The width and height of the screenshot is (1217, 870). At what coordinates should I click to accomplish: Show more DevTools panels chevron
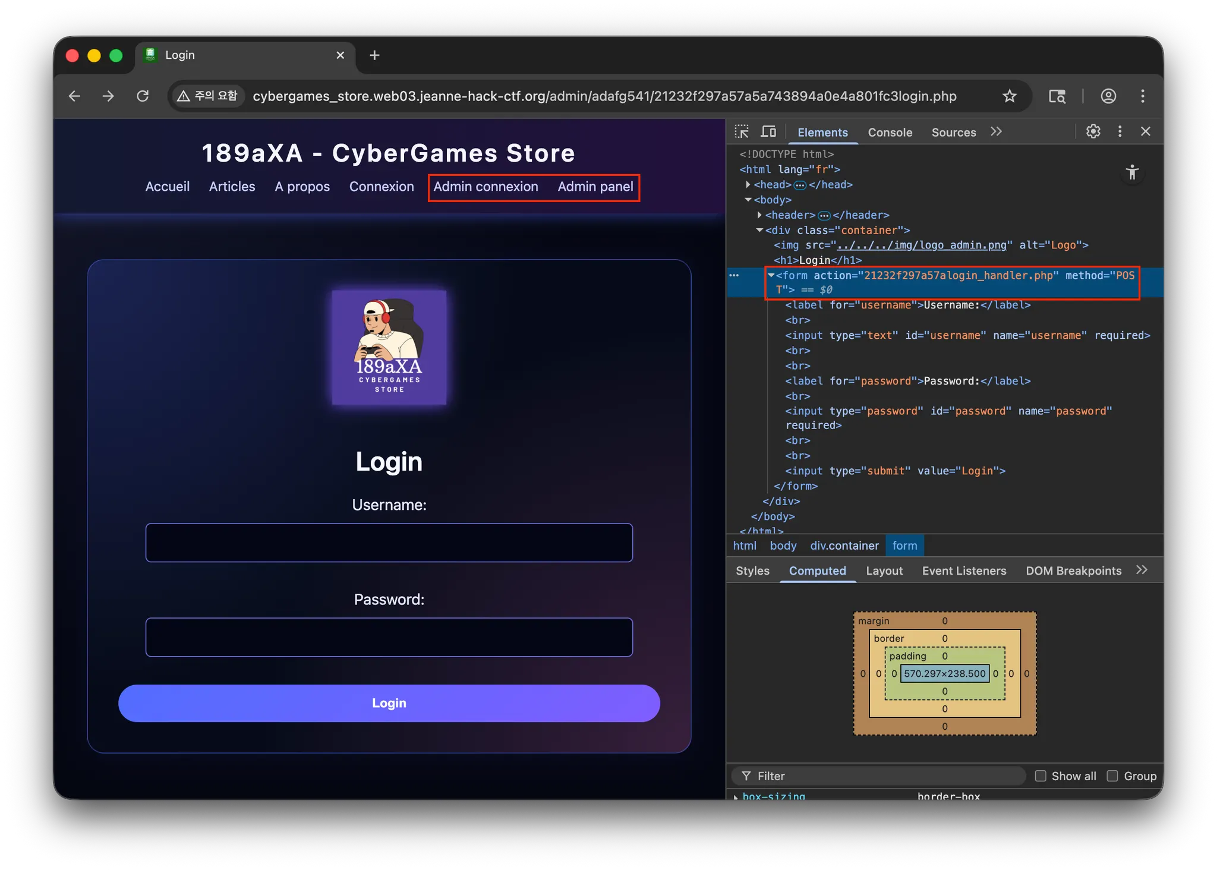coord(997,131)
